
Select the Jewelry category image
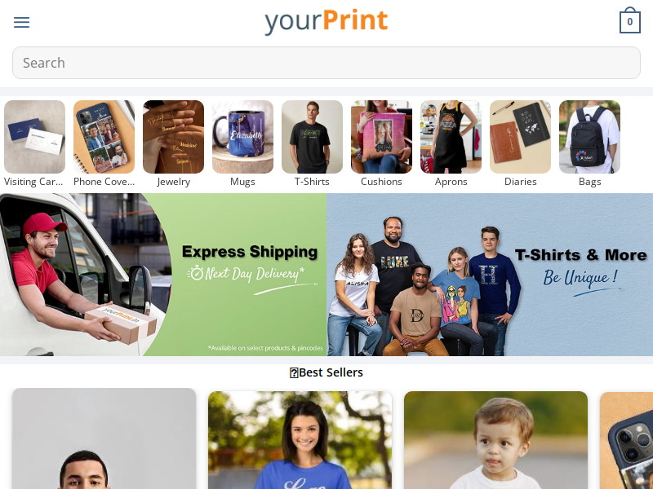[x=174, y=137]
